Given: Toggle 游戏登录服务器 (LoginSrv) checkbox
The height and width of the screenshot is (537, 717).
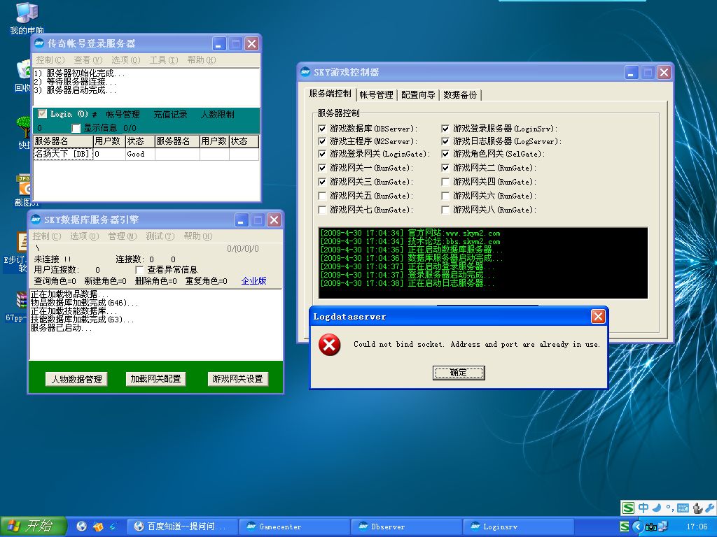Looking at the screenshot, I should (x=445, y=129).
